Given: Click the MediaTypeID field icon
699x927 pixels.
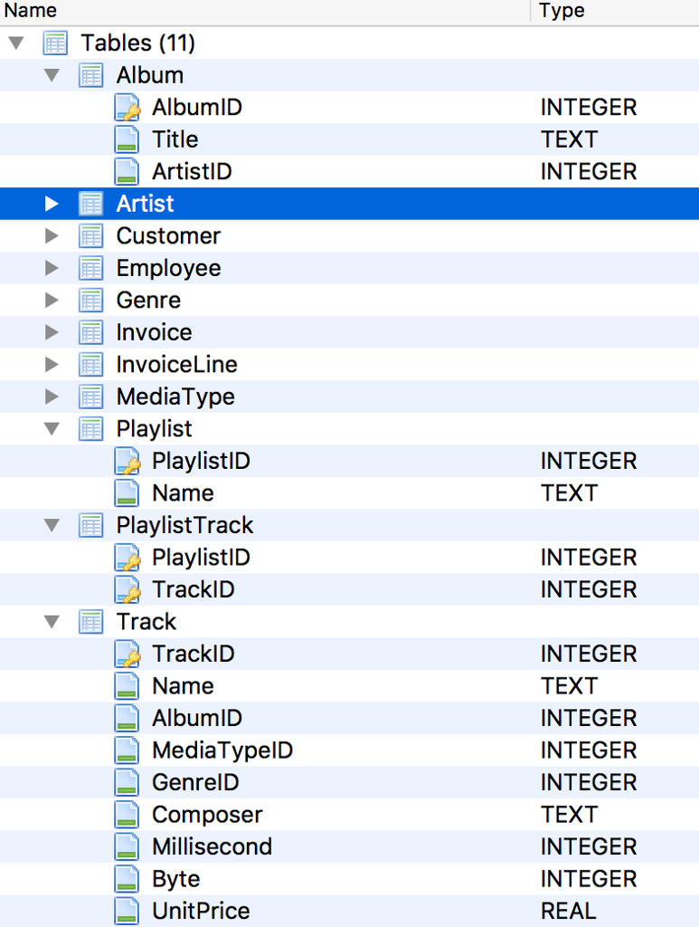Looking at the screenshot, I should (127, 750).
